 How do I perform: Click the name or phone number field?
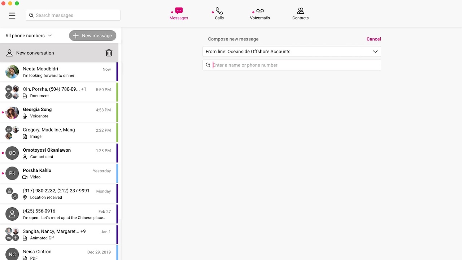pyautogui.click(x=294, y=65)
